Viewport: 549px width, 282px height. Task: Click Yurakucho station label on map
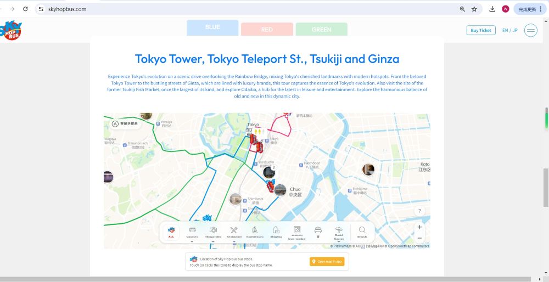(265, 164)
